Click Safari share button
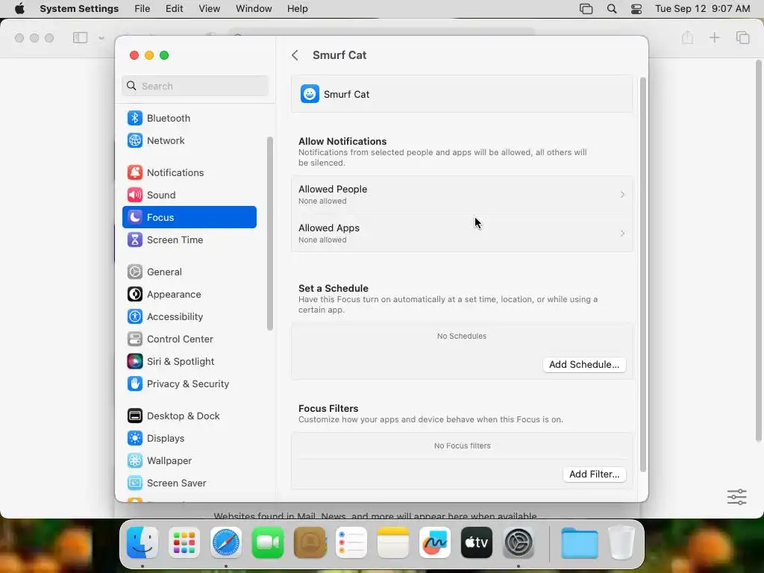Screen dimensions: 764x573 click(687, 37)
